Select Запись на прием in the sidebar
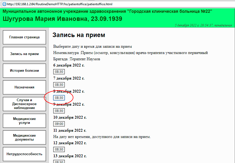The height and width of the screenshot is (163, 235). (24, 54)
